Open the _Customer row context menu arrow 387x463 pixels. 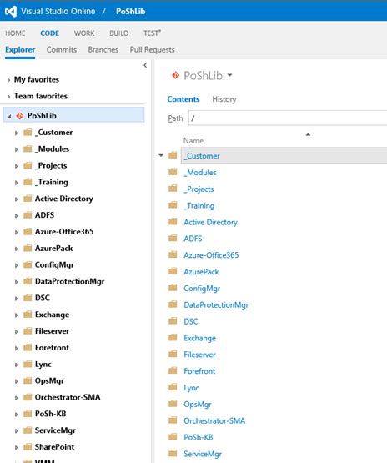tap(161, 155)
